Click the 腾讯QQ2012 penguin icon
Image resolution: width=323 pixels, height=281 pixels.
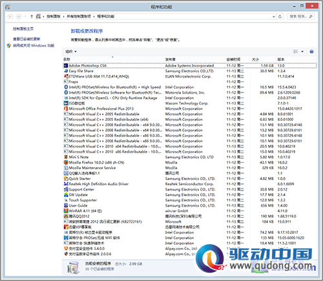[66, 216]
